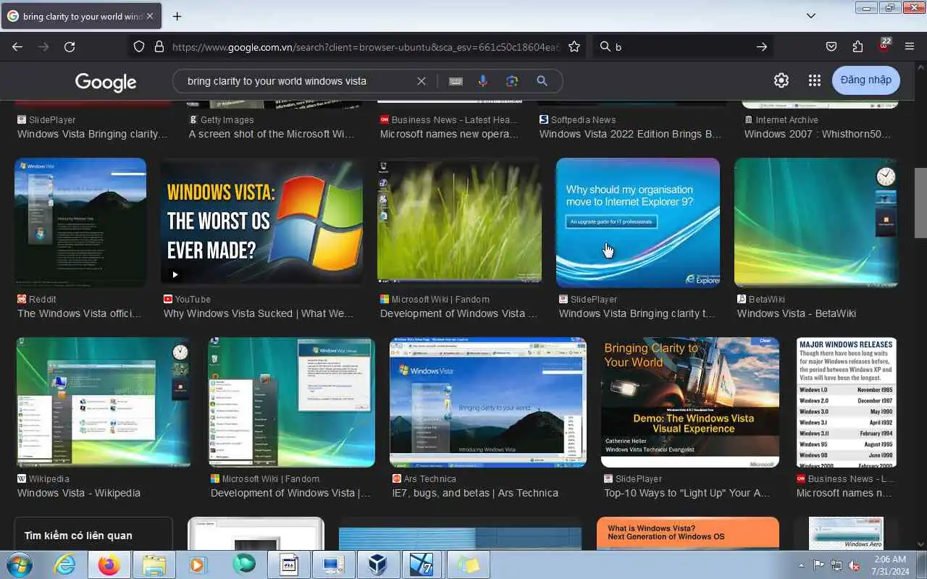Click Tìm kiếm có liên quan heading
The image size is (927, 579).
78,536
